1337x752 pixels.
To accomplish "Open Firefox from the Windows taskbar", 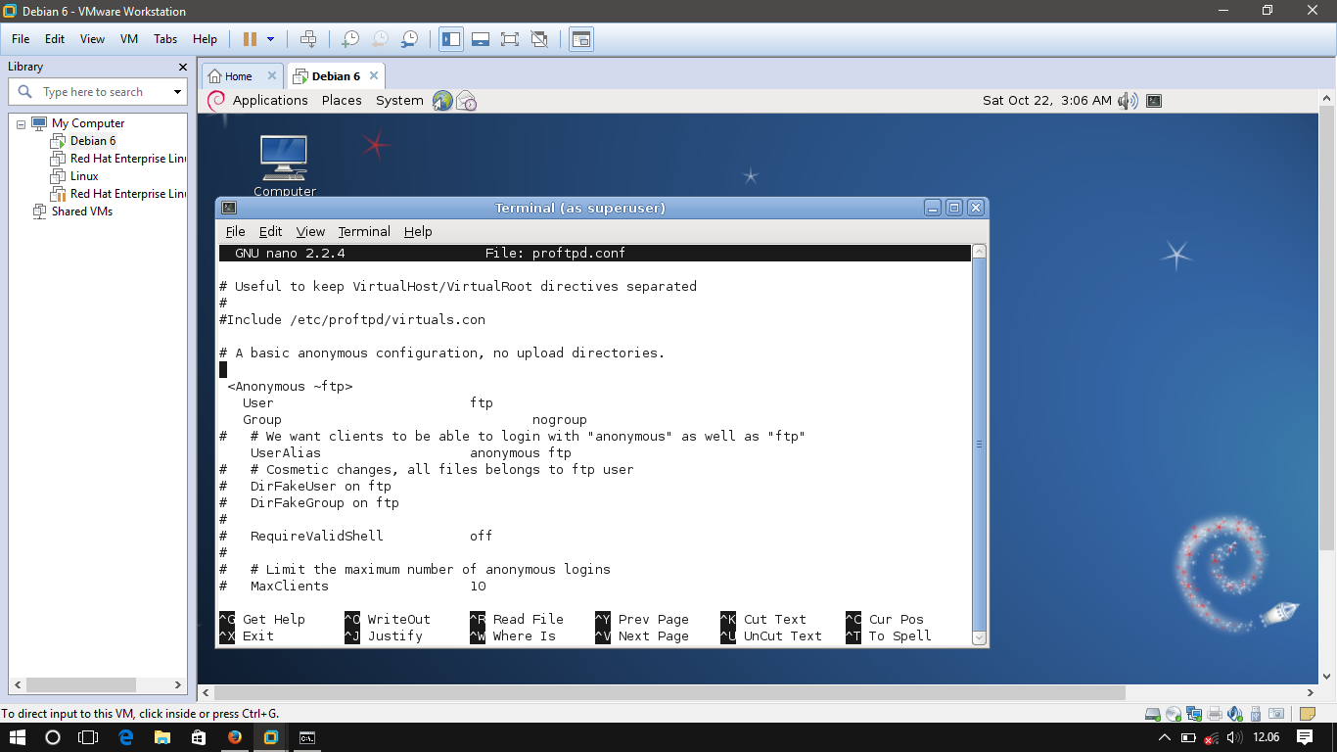I will (234, 737).
